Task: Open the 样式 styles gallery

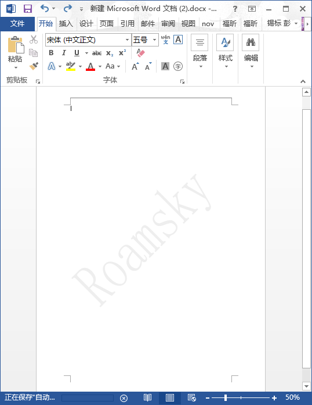Action: coord(226,51)
